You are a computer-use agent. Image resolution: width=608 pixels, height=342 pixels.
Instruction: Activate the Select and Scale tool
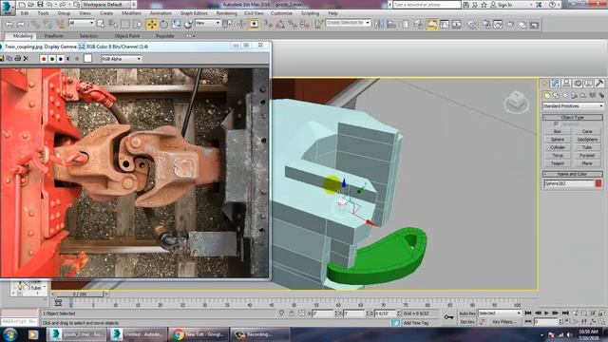(x=176, y=25)
